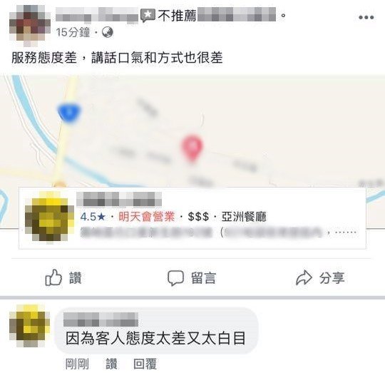Open the post author's profile picture

coord(30,26)
